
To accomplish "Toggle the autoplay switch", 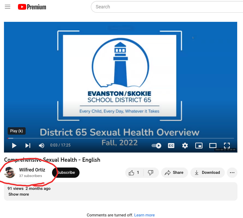I will 156,145.
